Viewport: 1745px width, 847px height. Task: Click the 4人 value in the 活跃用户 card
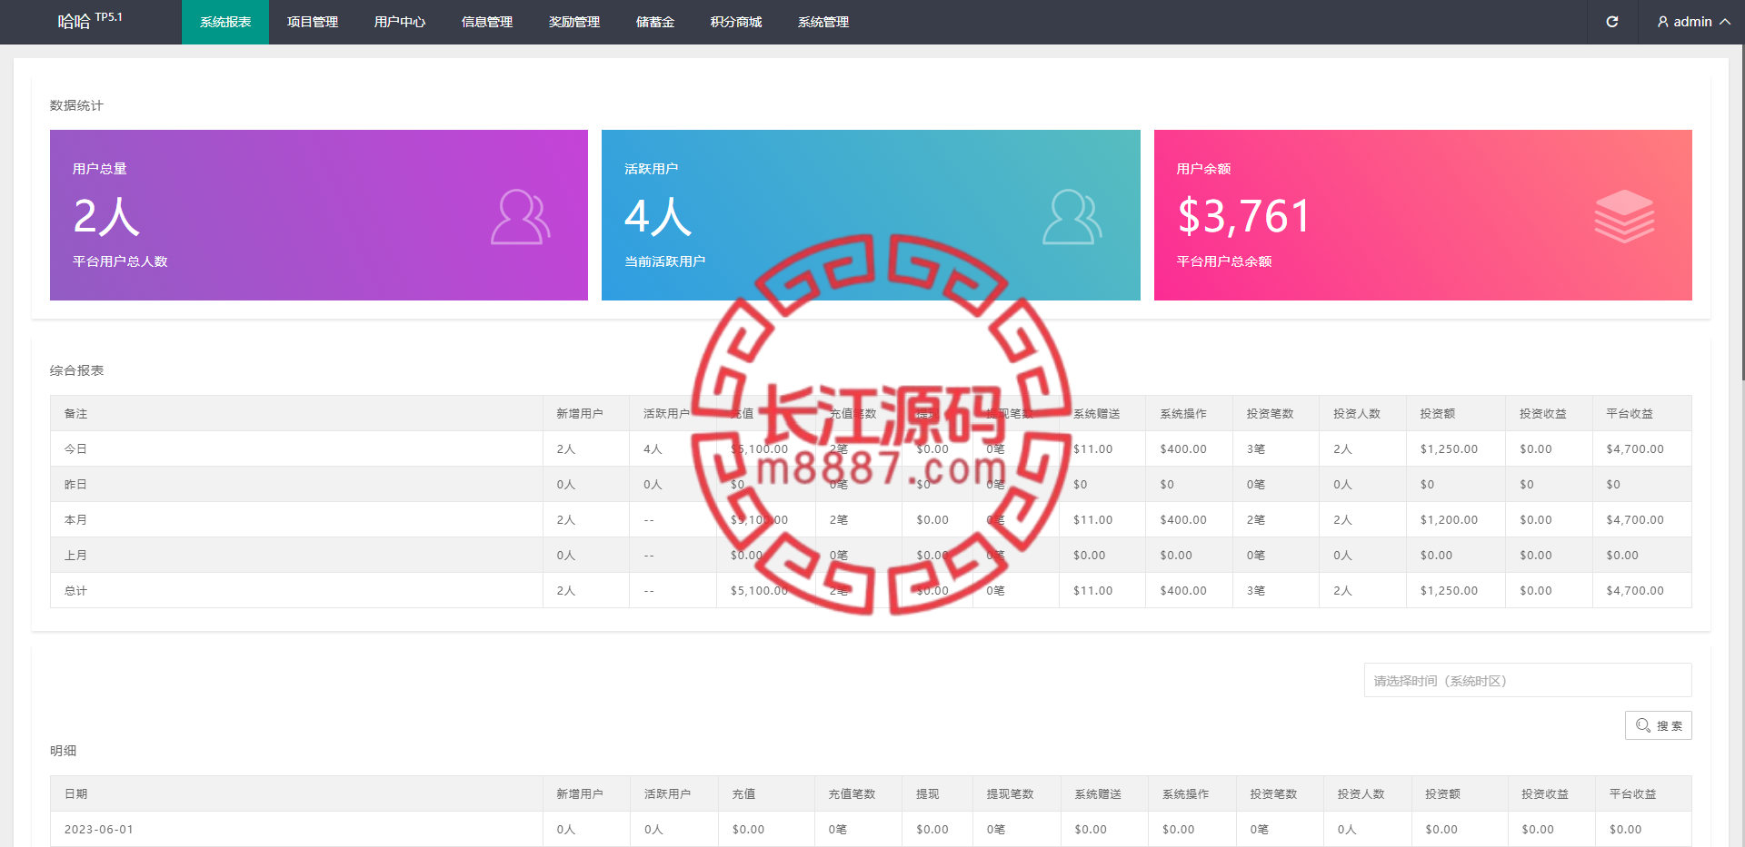658,216
